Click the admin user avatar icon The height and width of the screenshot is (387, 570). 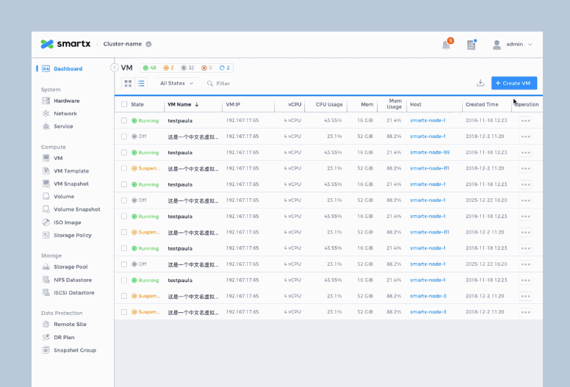(x=497, y=45)
